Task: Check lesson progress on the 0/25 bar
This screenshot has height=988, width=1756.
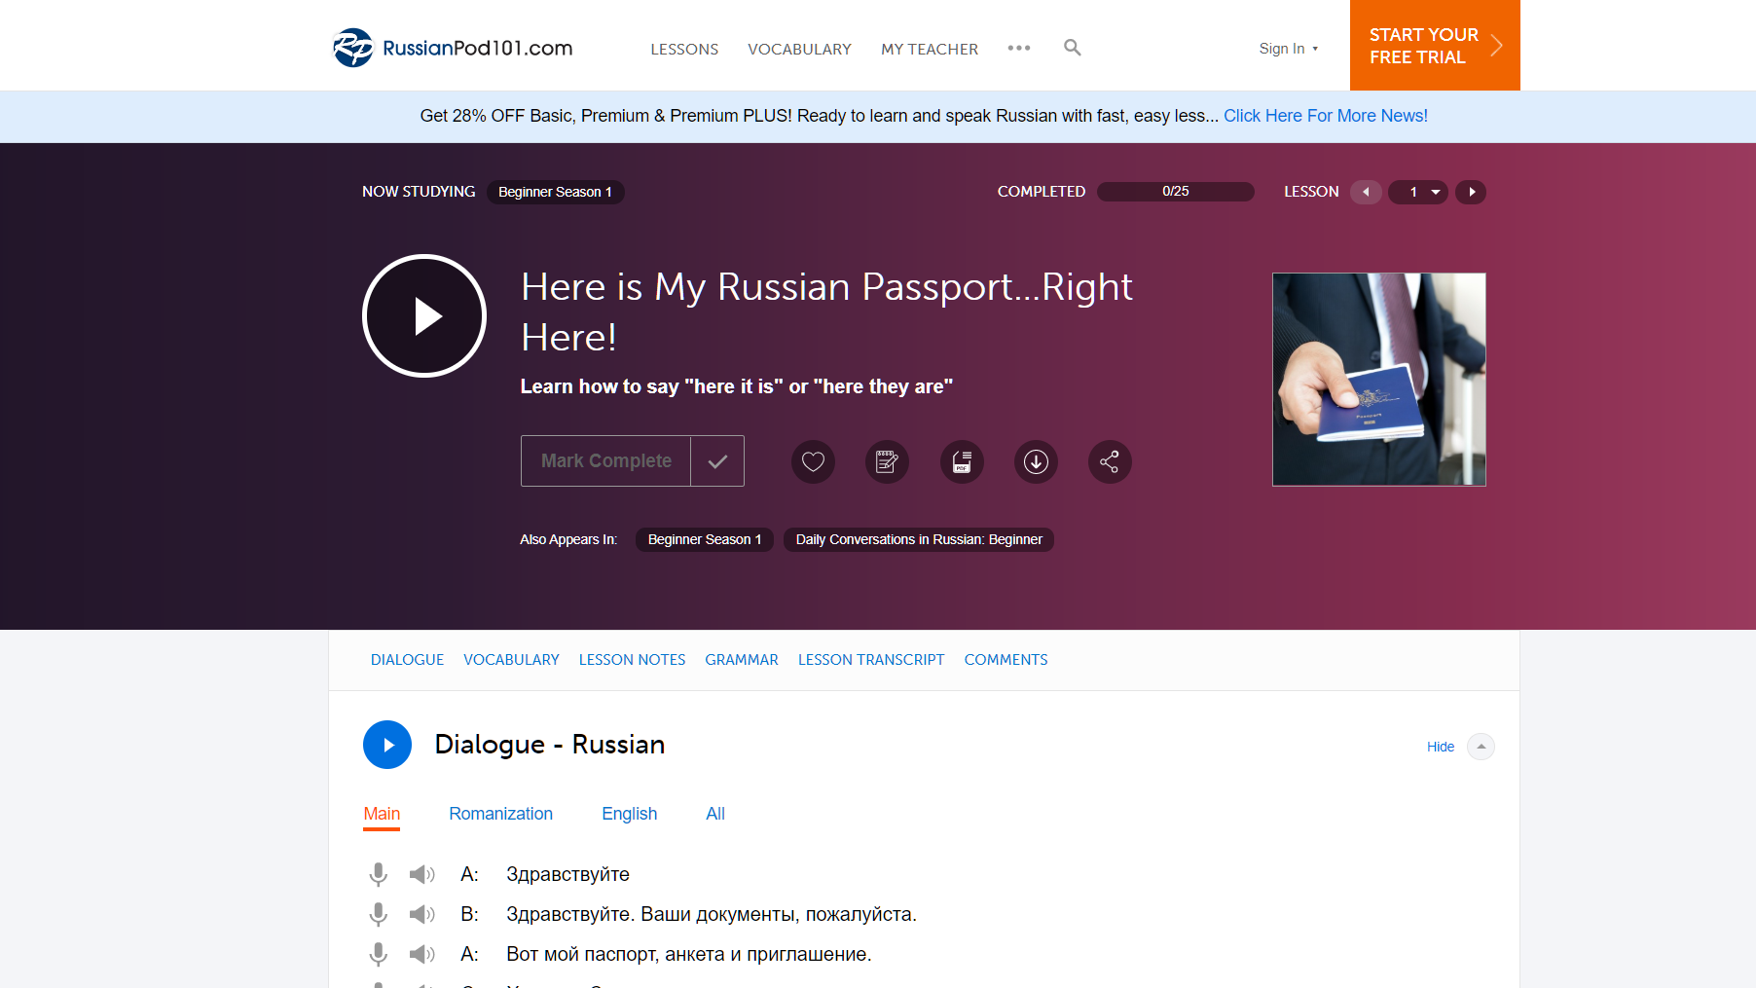Action: tap(1175, 191)
